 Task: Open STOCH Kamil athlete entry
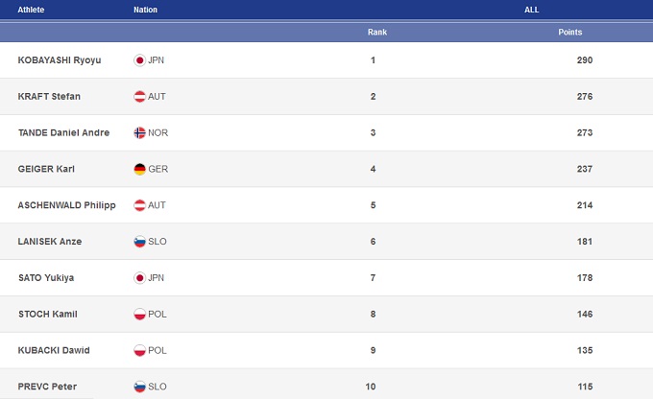point(48,315)
